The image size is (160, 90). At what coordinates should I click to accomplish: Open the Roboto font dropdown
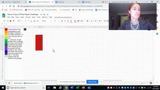coord(47,21)
